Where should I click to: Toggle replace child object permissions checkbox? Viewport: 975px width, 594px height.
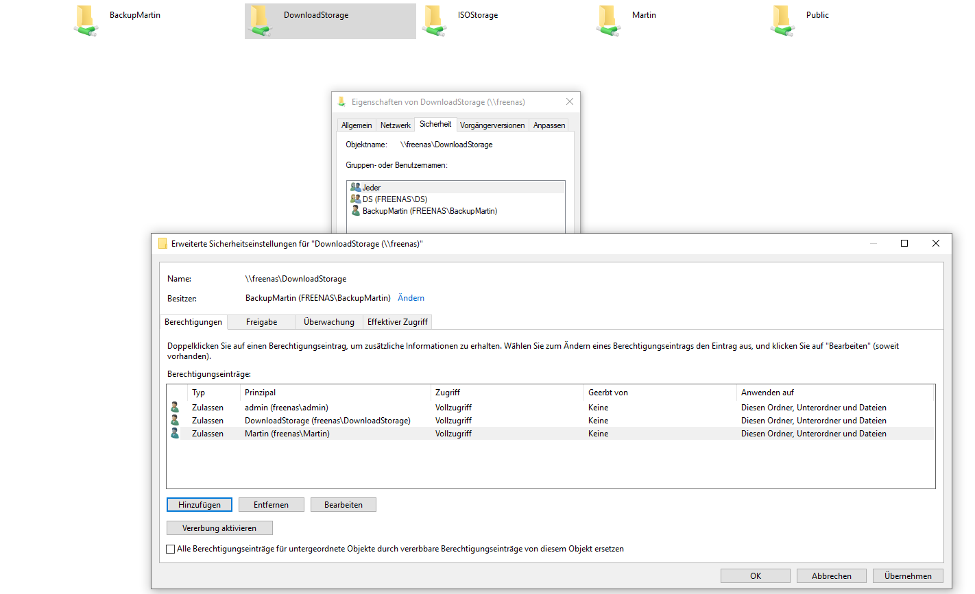click(x=171, y=549)
